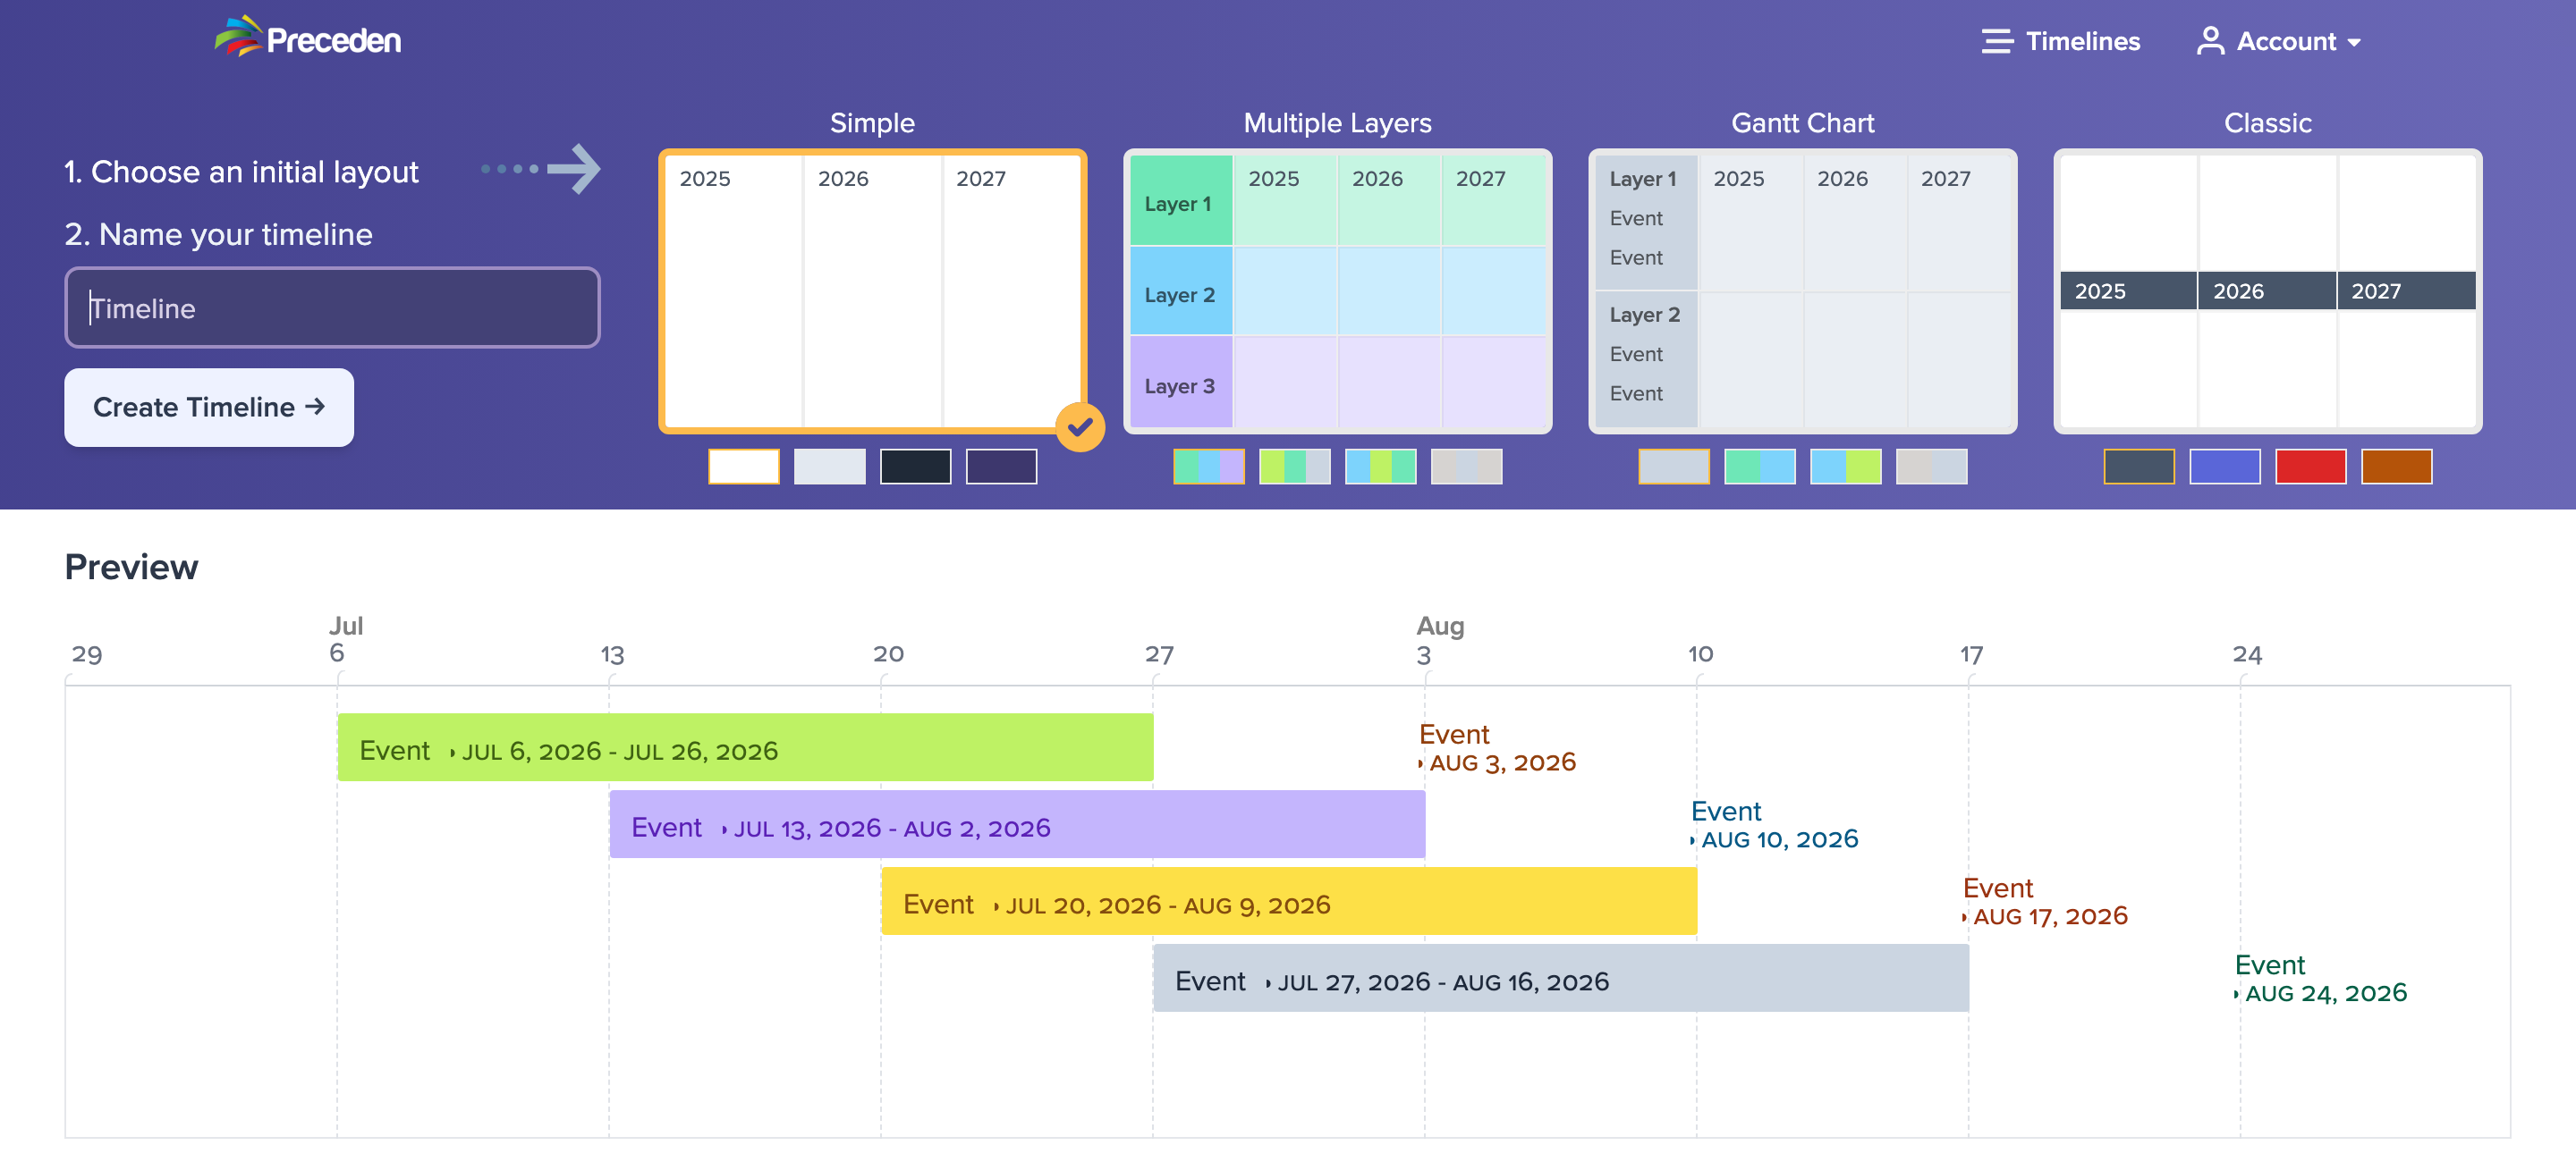
Task: Click the Aug 10, 2026 milestone event
Action: (x=1774, y=825)
